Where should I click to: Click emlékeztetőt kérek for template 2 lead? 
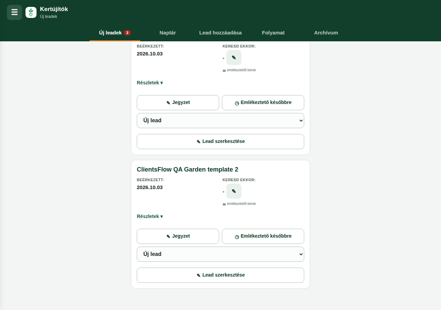(x=239, y=204)
